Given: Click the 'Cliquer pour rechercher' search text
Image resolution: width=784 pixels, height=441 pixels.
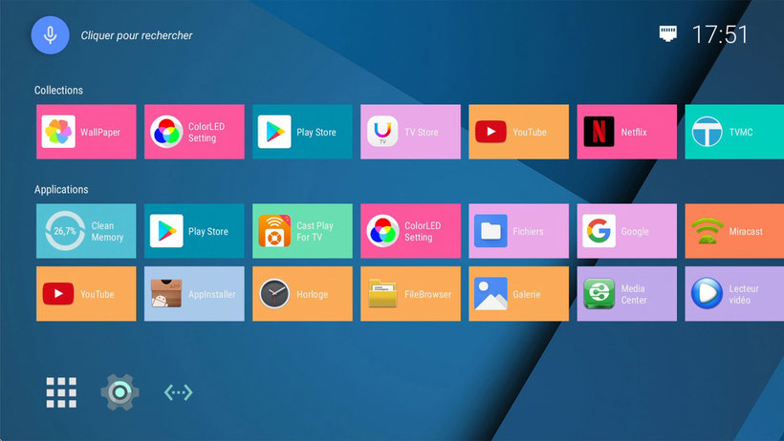Looking at the screenshot, I should coord(137,35).
